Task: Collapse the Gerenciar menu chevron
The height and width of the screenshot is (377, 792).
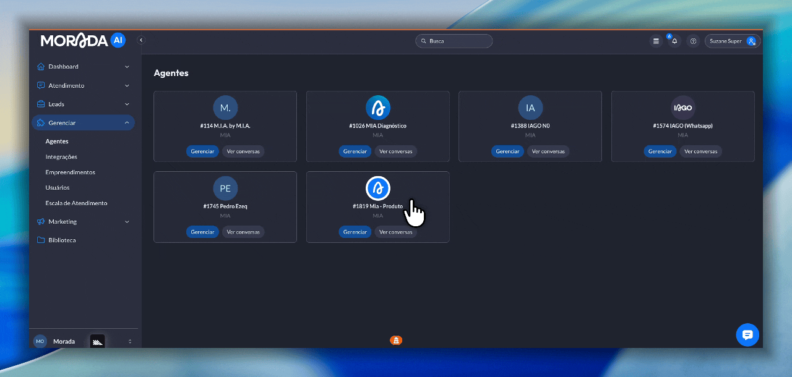Action: pyautogui.click(x=127, y=123)
